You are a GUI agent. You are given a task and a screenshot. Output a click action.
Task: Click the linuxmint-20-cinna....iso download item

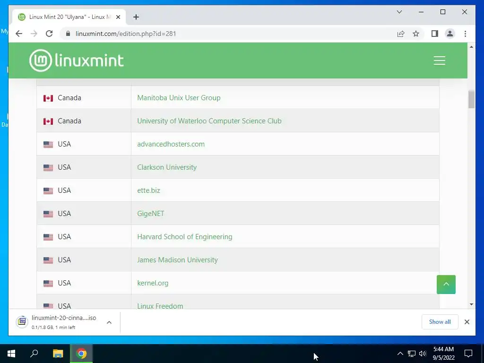pos(64,322)
